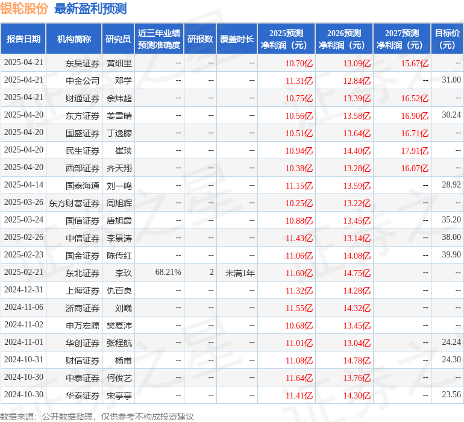Click 华泰证券 institution cell
This screenshot has width=464, height=422.
click(83, 395)
